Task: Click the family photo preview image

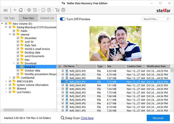Action: point(115,43)
